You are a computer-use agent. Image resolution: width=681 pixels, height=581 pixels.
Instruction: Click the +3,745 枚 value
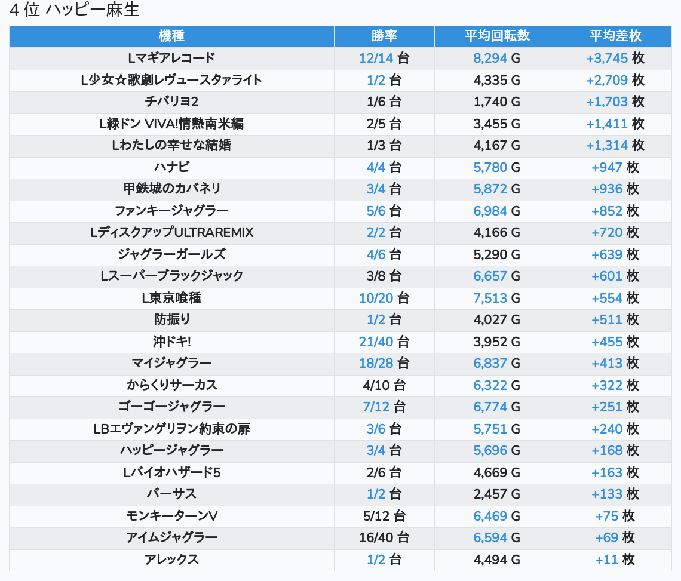(615, 58)
